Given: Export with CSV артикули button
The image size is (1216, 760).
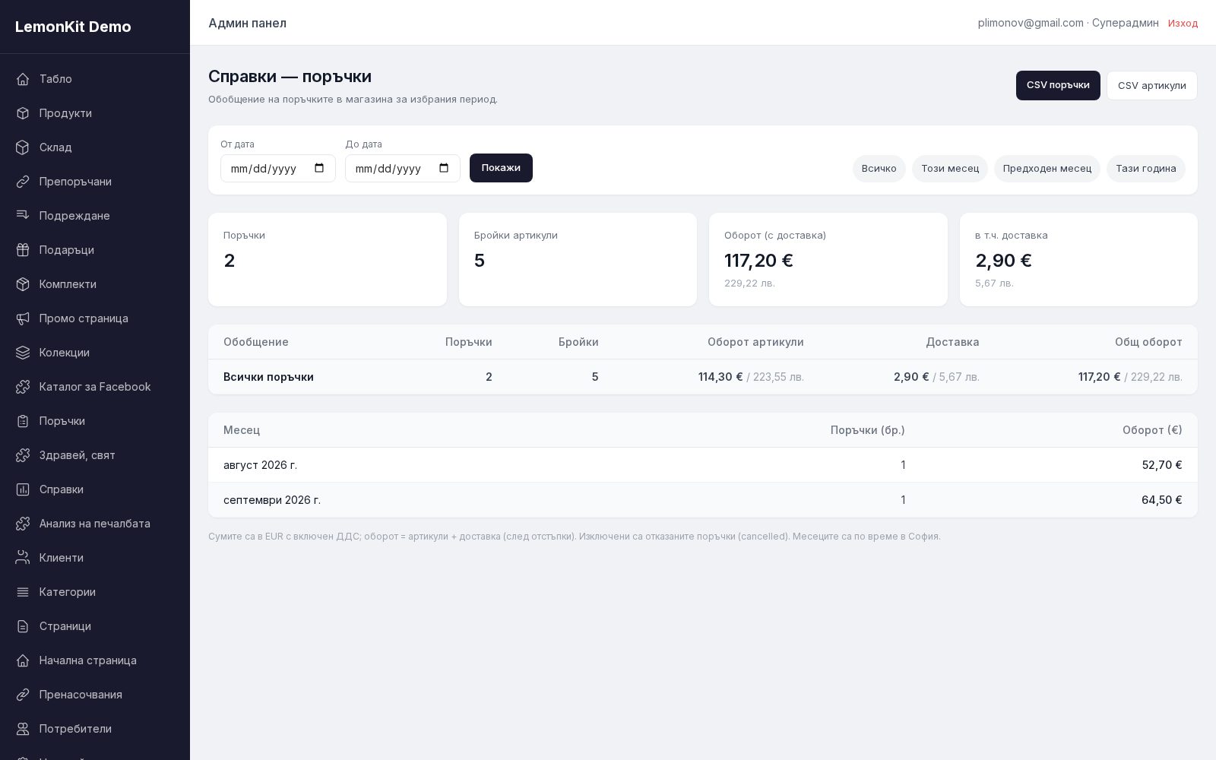Looking at the screenshot, I should (x=1152, y=85).
